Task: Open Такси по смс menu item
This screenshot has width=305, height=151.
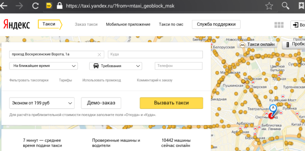Action: tap(171, 24)
